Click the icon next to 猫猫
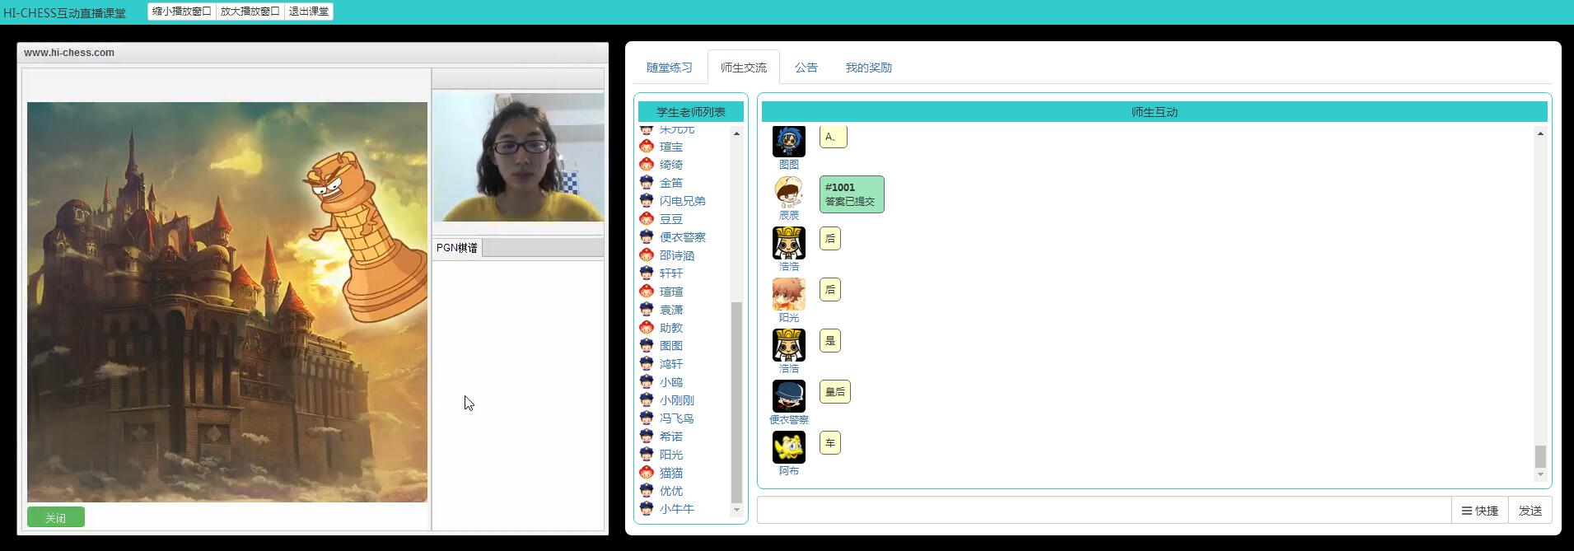 (647, 473)
